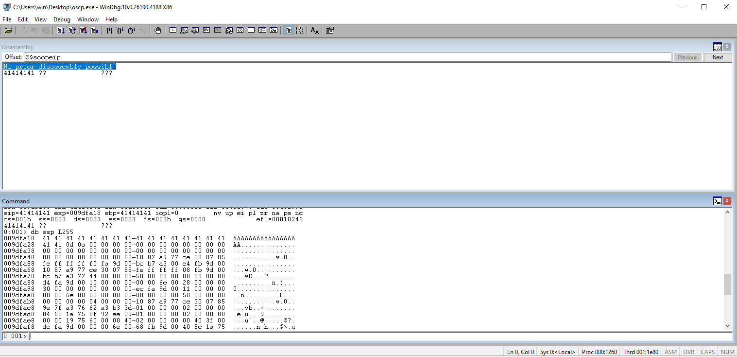Click the Step Over toolbar icon
Screen dimensions: 737x357
120,31
